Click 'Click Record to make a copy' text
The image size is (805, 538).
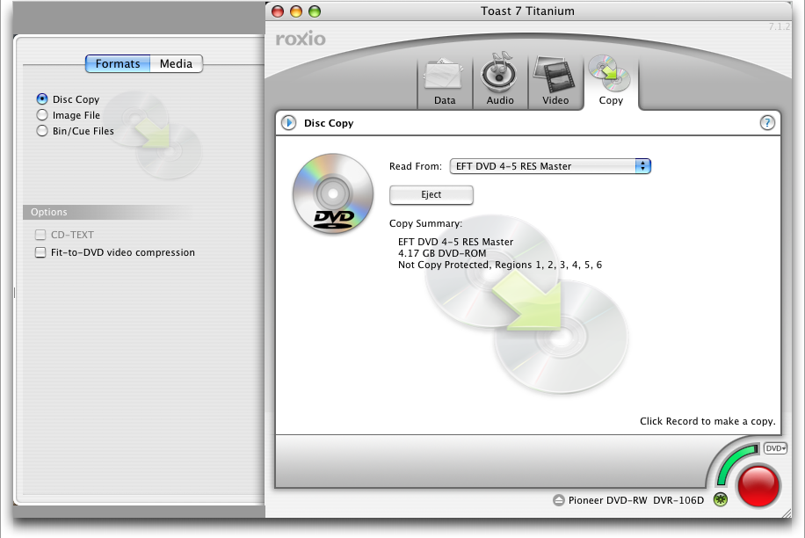pos(707,421)
